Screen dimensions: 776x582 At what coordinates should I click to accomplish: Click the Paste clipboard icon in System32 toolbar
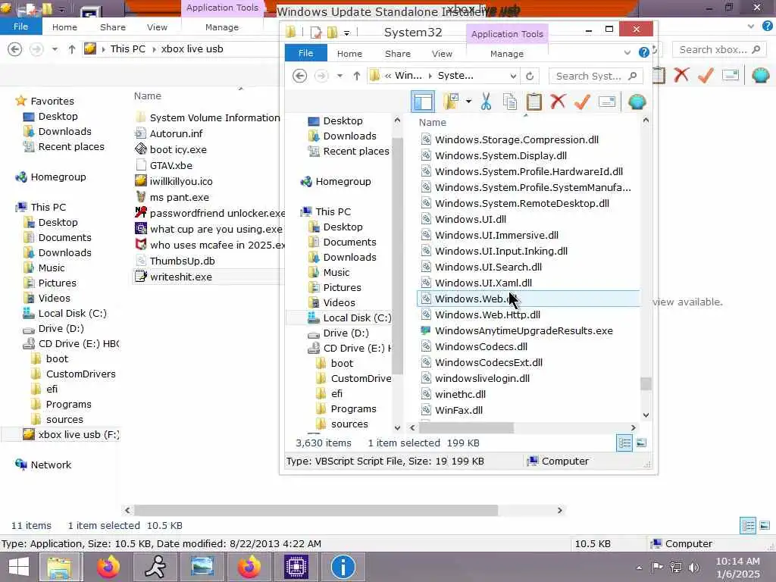click(533, 102)
